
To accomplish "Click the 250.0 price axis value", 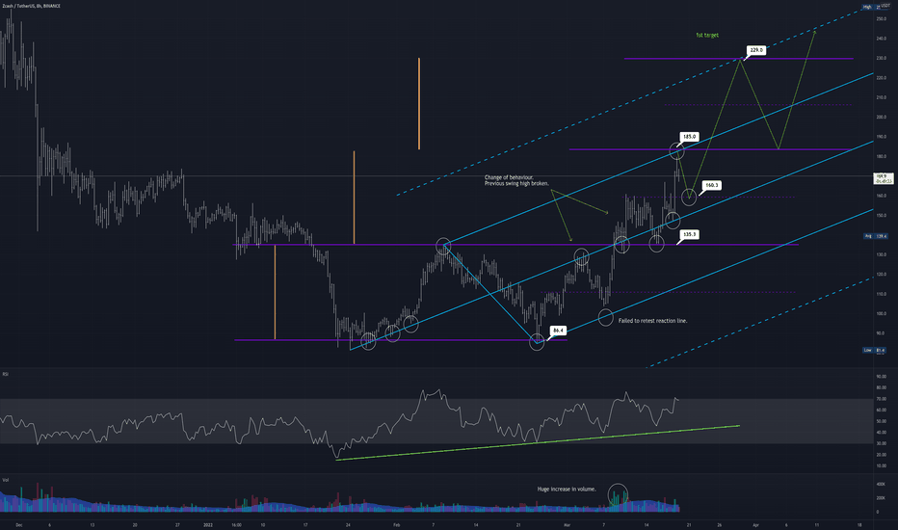I will (x=881, y=19).
